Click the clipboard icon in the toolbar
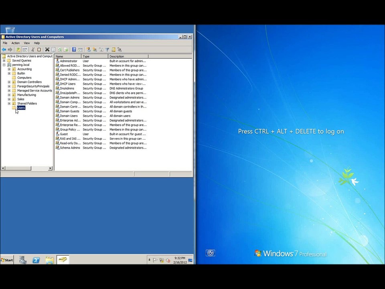The image size is (385, 289). [x=39, y=50]
